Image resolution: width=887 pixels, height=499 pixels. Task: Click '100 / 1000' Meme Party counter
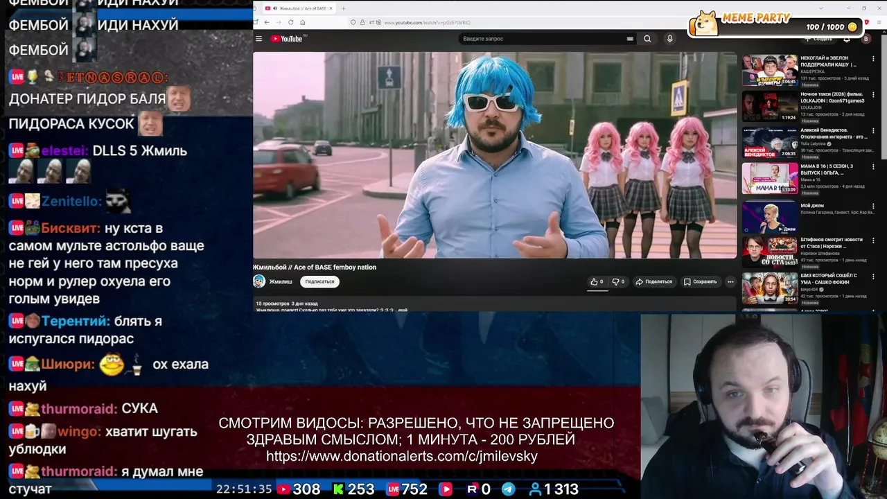[825, 27]
